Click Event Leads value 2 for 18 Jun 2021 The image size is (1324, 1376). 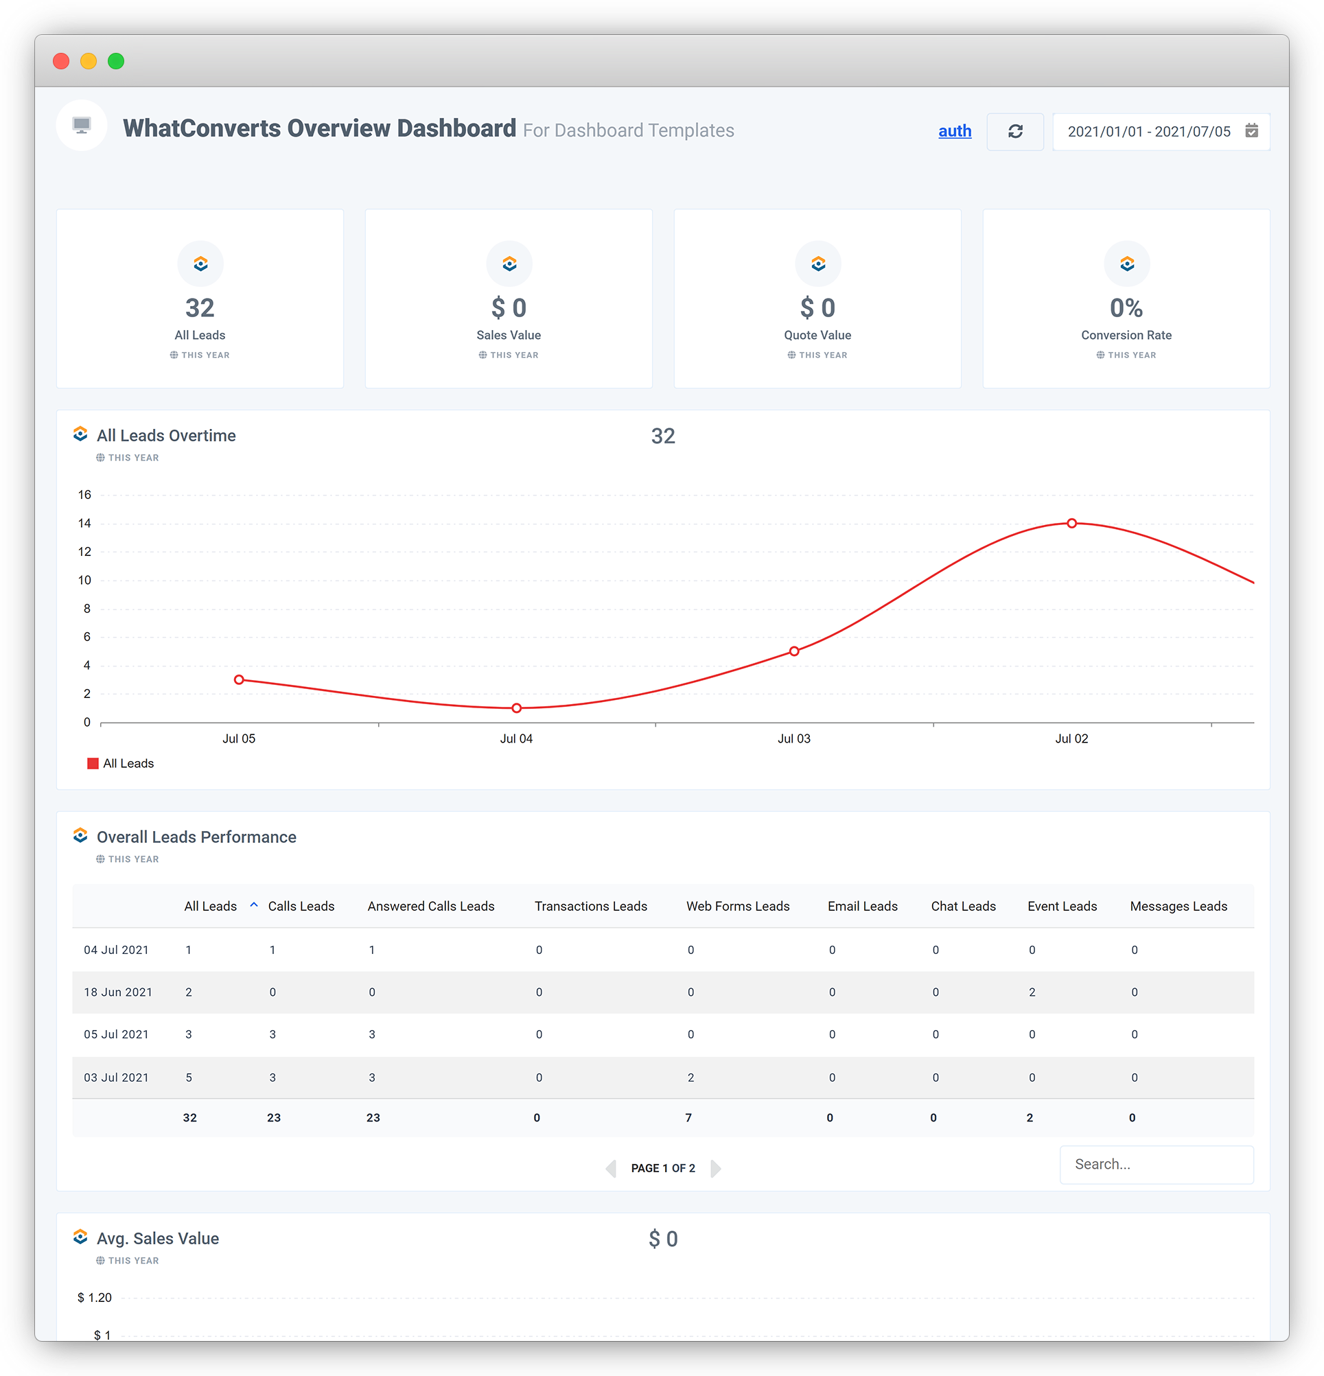coord(1032,992)
